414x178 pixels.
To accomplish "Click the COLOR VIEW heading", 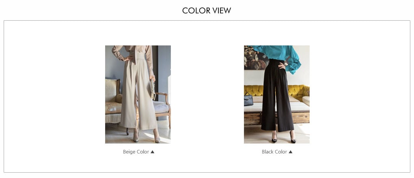I will 207,11.
